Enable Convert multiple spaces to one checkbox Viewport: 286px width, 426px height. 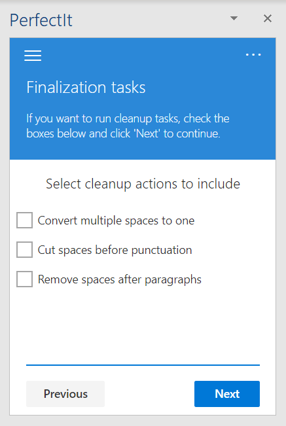24,220
